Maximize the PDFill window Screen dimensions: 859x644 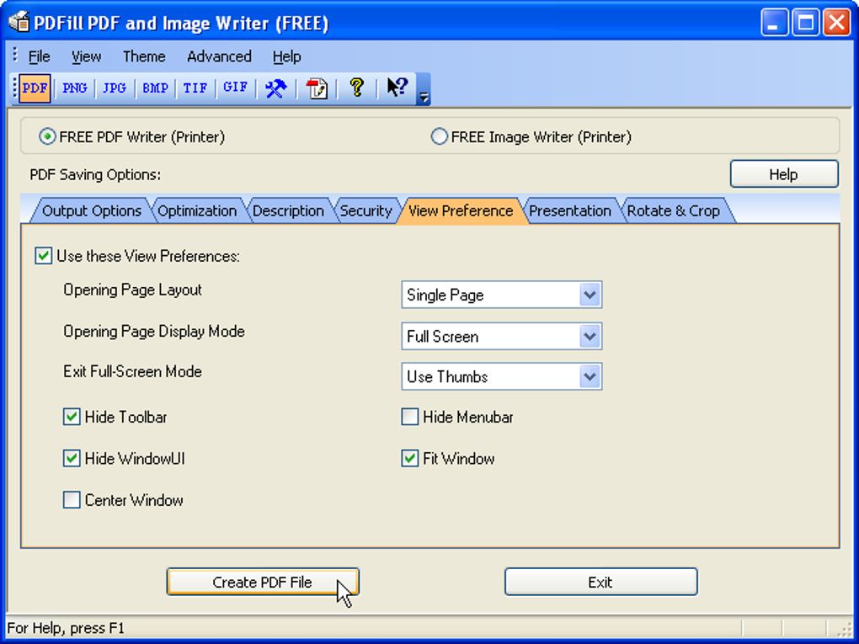tap(805, 23)
